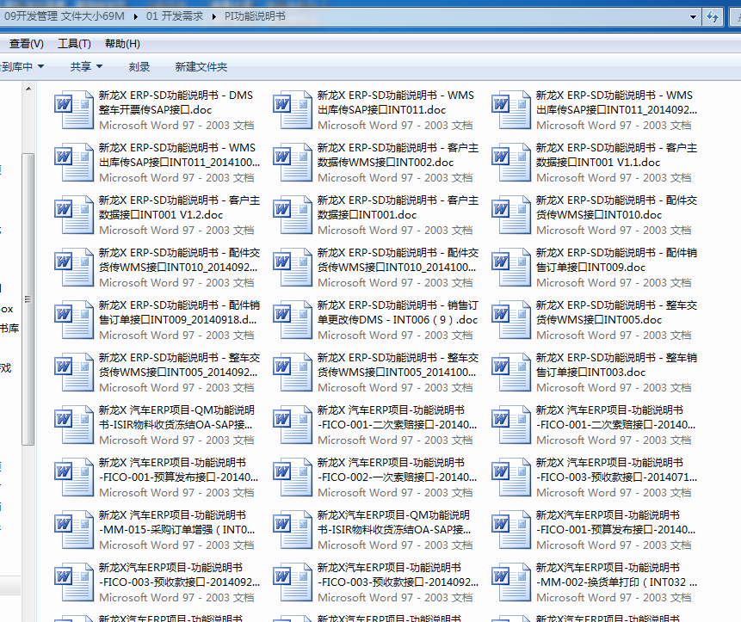Image resolution: width=741 pixels, height=622 pixels.
Task: Open the 帮助(H) menu
Action: click(x=122, y=44)
